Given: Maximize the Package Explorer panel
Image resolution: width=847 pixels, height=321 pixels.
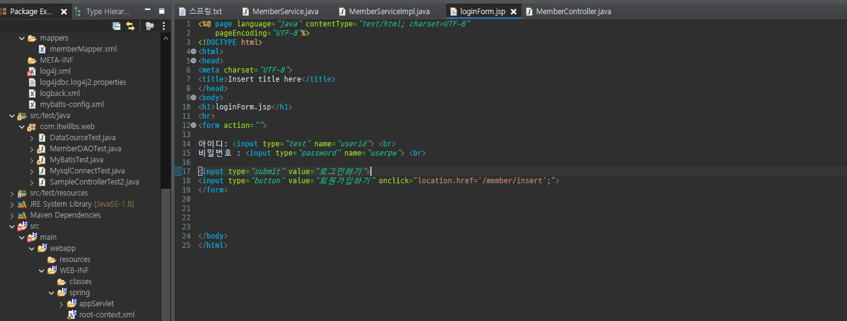Looking at the screenshot, I should [x=162, y=11].
